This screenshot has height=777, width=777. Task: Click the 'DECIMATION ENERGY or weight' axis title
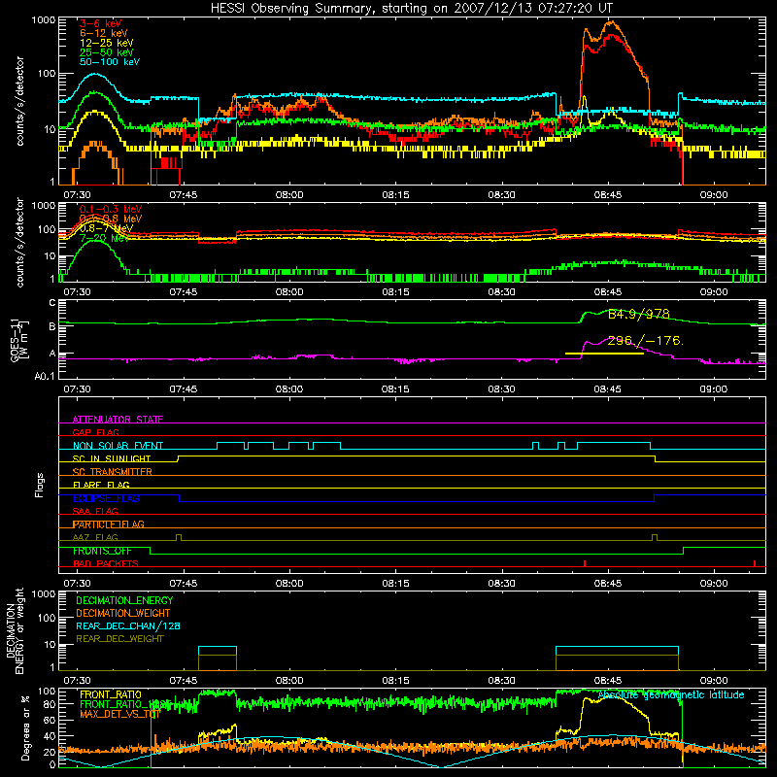coord(15,631)
